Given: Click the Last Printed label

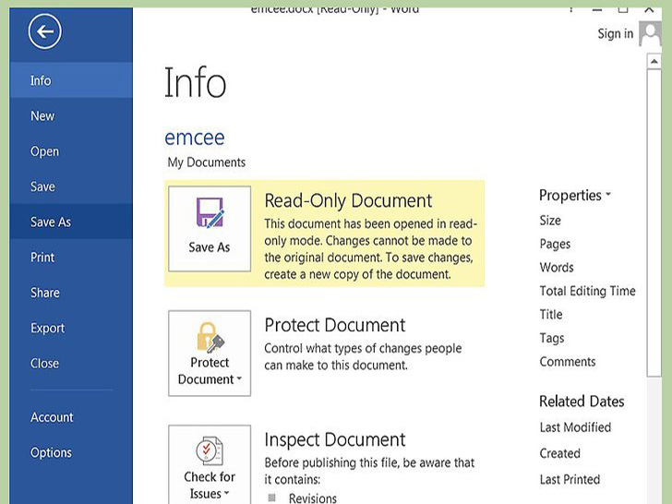Looking at the screenshot, I should pyautogui.click(x=570, y=479).
